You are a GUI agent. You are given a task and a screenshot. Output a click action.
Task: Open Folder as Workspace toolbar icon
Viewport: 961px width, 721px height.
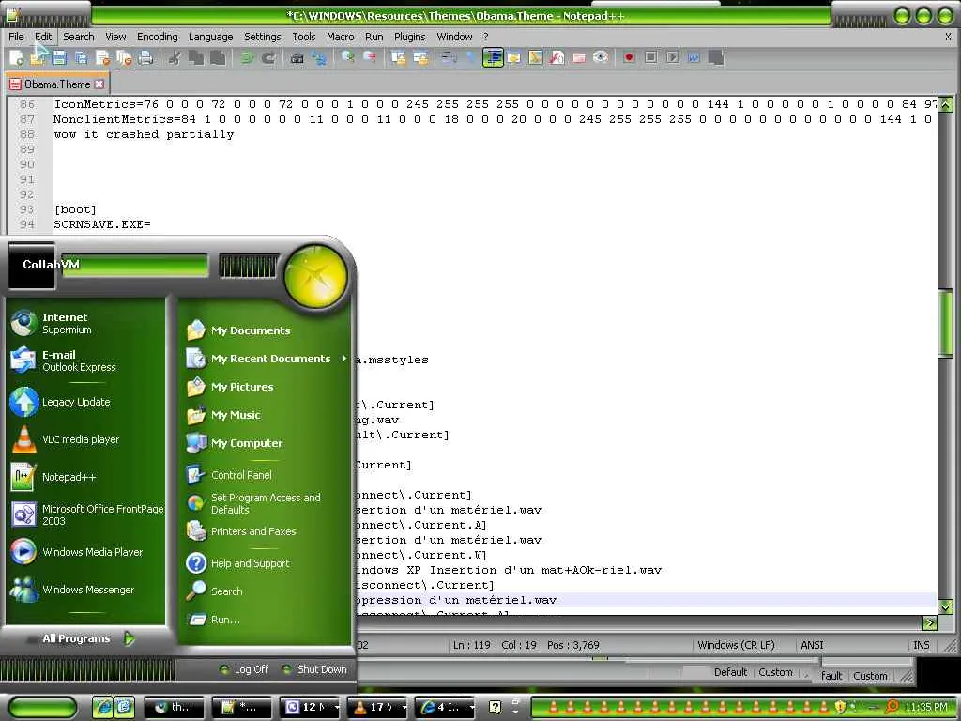coord(578,57)
